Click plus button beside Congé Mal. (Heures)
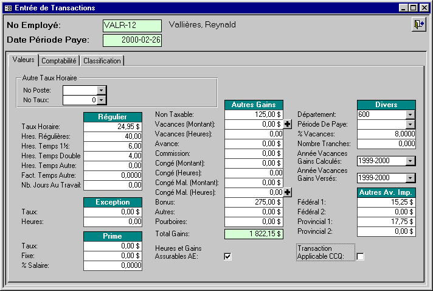 [x=287, y=192]
